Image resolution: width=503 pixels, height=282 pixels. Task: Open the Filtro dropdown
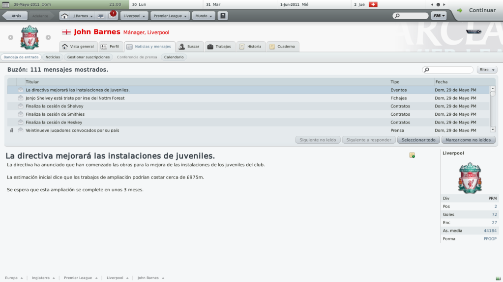487,70
